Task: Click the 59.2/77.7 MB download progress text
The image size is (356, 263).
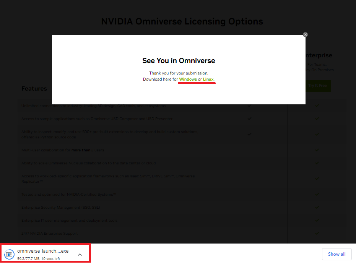Action: [39, 258]
